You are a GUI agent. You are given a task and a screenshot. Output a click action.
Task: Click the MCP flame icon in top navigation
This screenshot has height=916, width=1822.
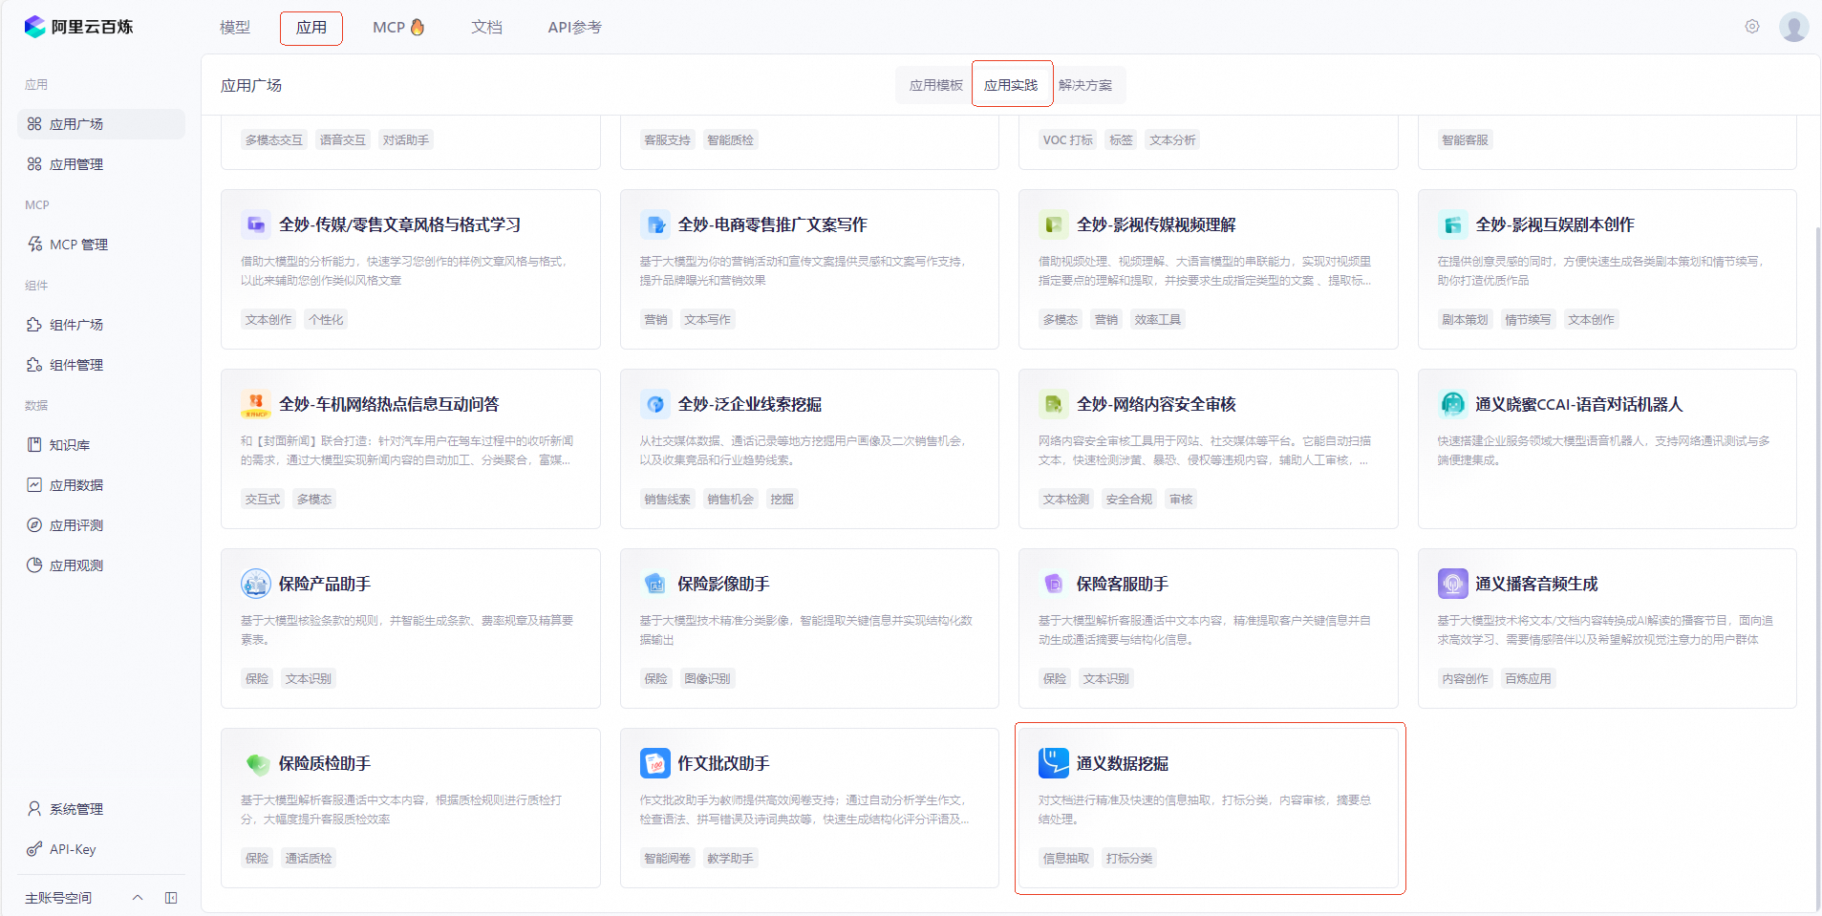click(418, 27)
